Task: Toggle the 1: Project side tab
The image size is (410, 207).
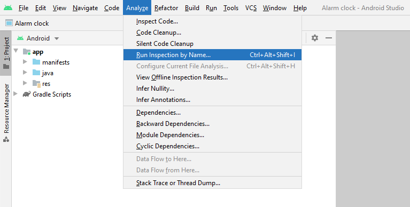Action: [6, 53]
